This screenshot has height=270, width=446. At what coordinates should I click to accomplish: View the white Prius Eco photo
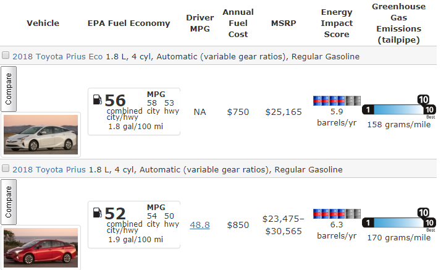(41, 134)
